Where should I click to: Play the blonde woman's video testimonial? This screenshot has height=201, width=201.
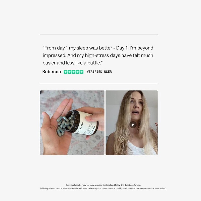click(133, 125)
